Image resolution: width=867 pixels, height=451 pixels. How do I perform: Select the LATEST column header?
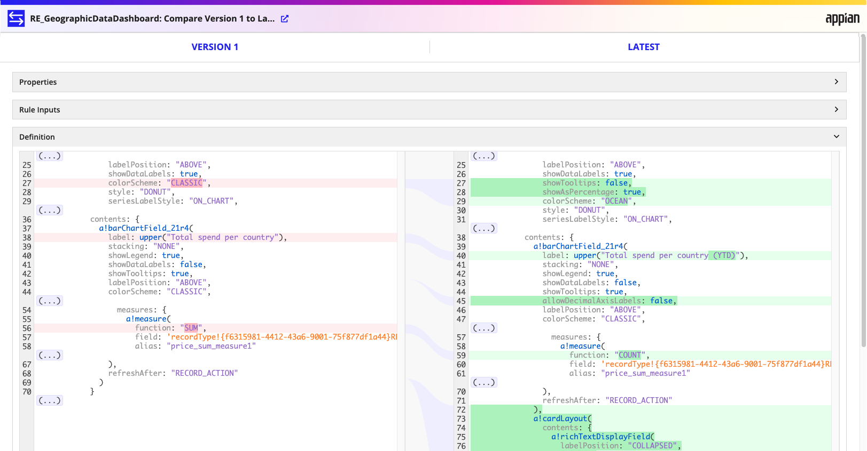644,47
